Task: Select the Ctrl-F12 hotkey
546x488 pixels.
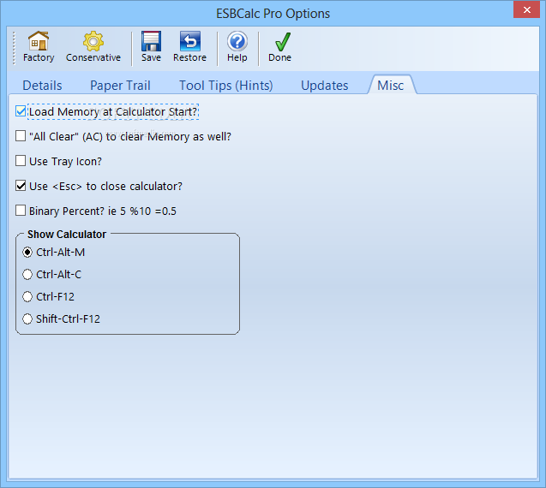Action: point(27,297)
